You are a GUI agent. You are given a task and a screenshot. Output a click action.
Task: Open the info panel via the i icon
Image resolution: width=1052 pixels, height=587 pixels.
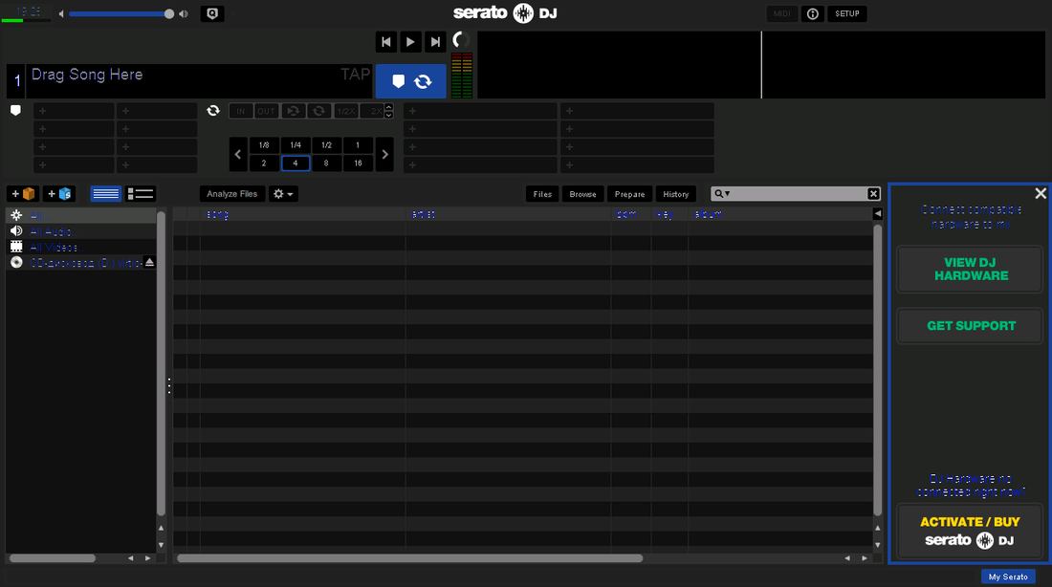(812, 13)
